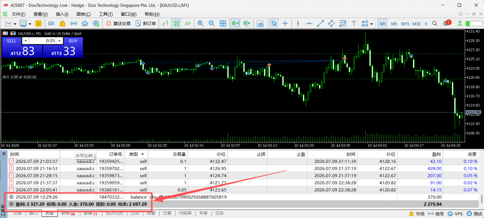Viewport: 484px width, 218px height.
Task: Click the VPS cloud toolbar icon
Action: (x=85, y=23)
